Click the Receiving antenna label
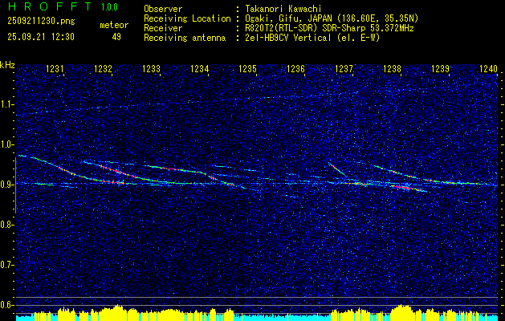 coord(185,38)
